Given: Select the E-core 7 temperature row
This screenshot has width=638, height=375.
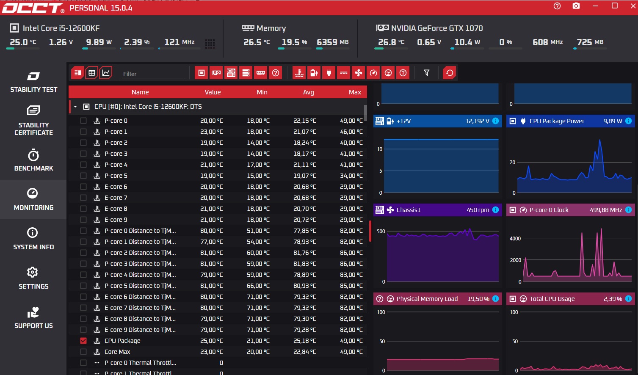Looking at the screenshot, I should [x=218, y=198].
